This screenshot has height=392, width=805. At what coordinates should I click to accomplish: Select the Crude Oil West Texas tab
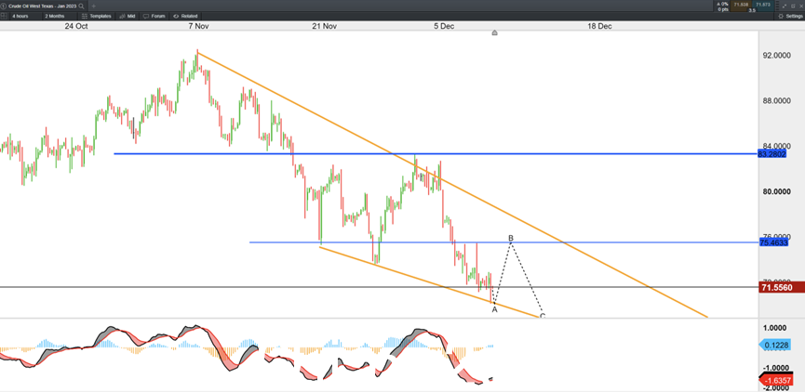click(42, 7)
